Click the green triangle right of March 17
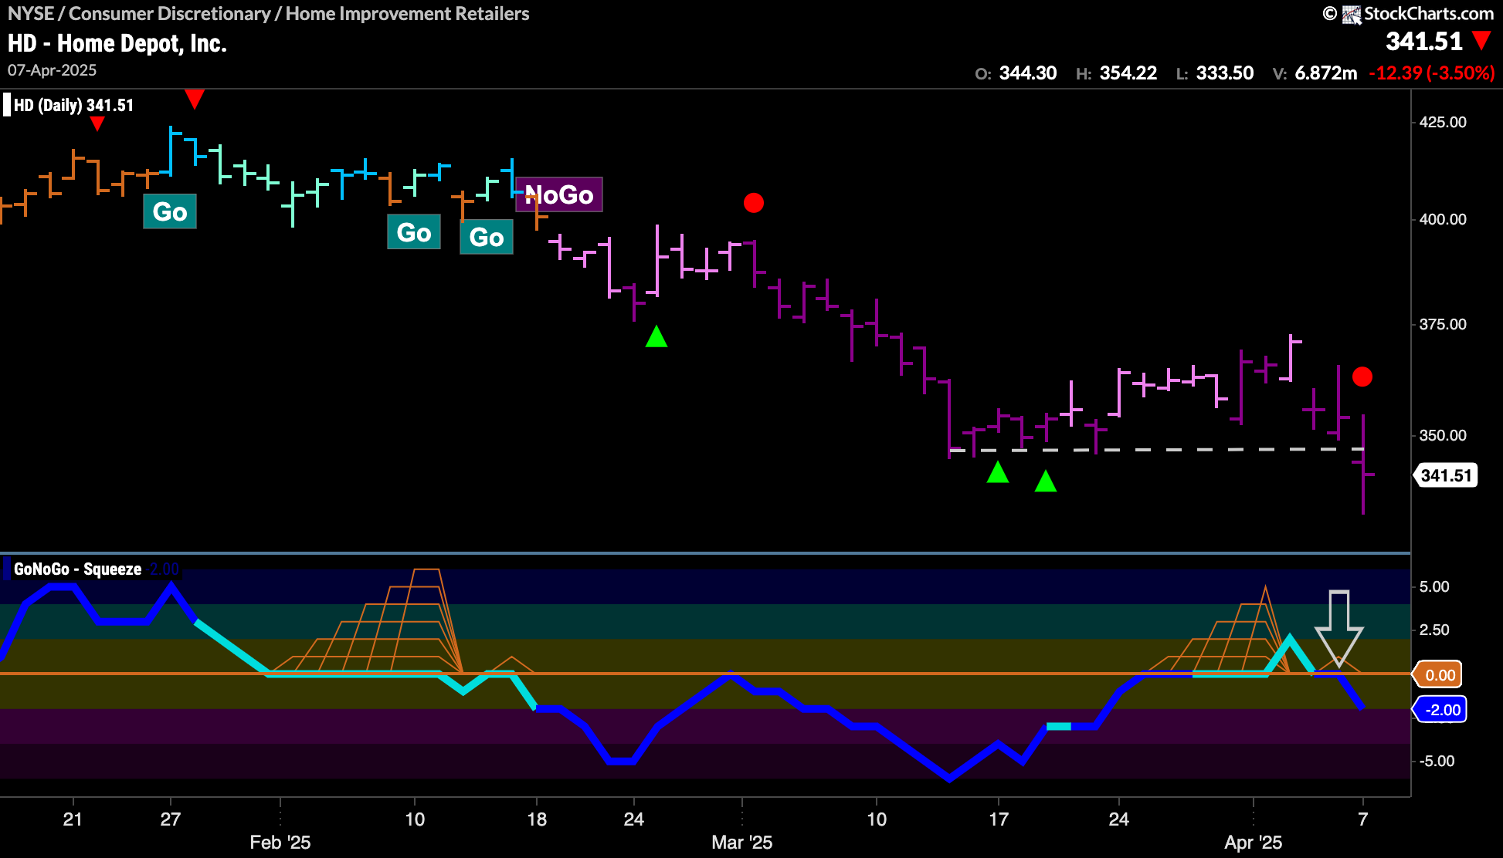 pos(1046,481)
